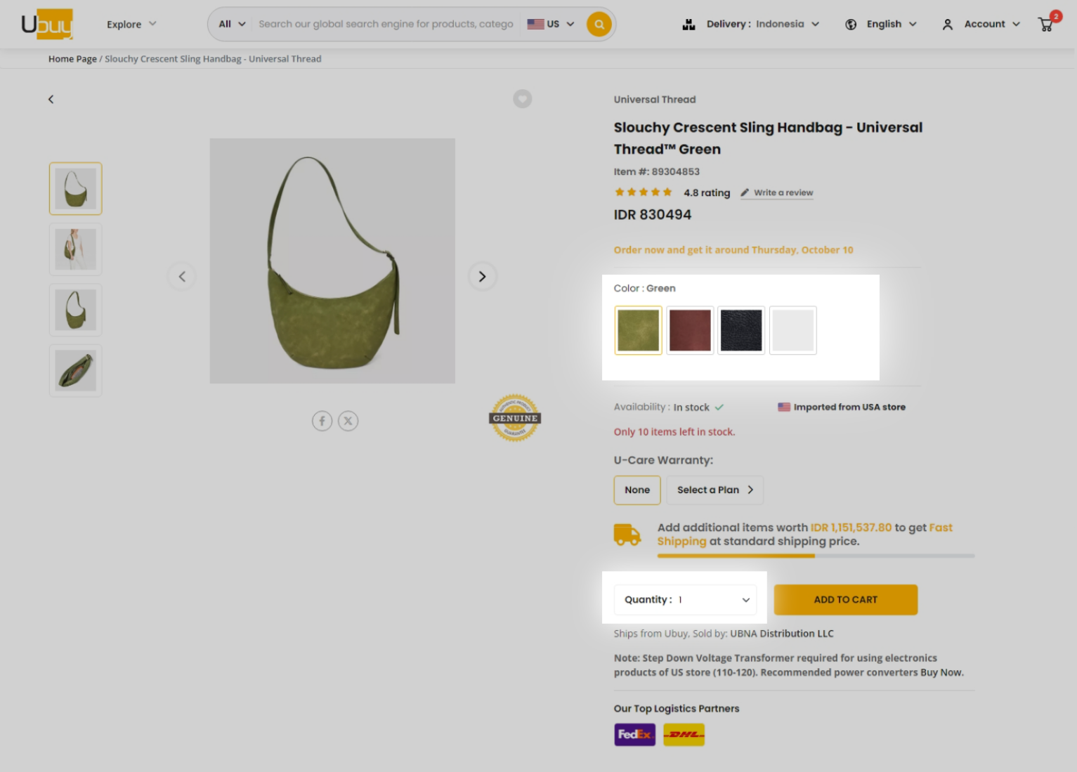
Task: Click the ADD TO CART button
Action: [x=845, y=599]
